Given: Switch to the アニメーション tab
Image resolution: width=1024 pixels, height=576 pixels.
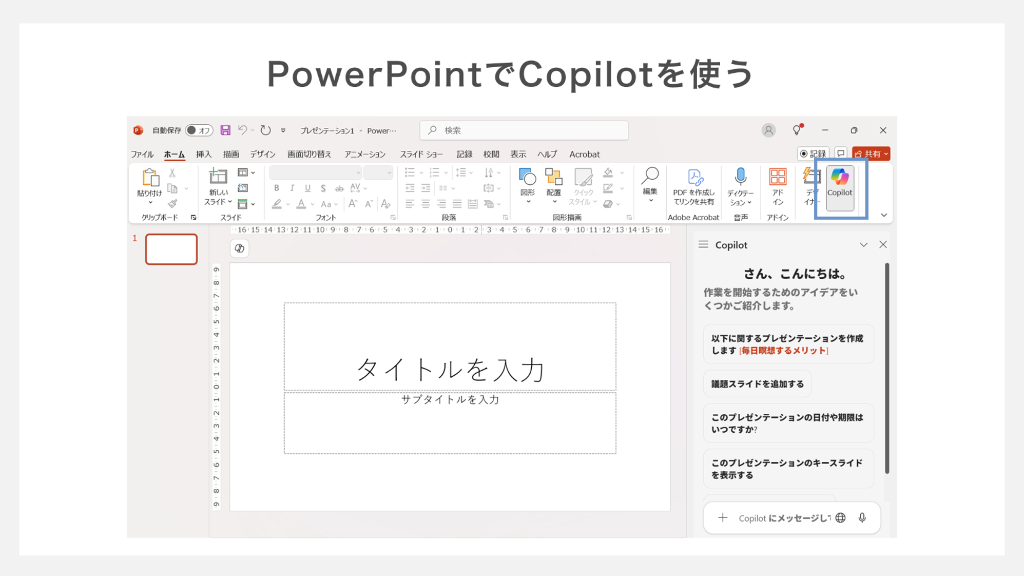Looking at the screenshot, I should [x=365, y=154].
